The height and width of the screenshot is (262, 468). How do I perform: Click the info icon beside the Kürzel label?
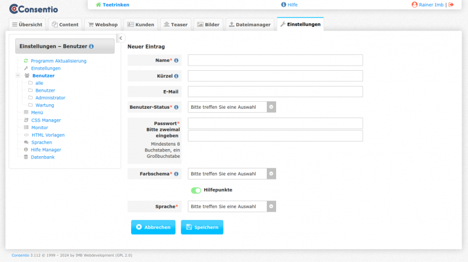pos(176,76)
